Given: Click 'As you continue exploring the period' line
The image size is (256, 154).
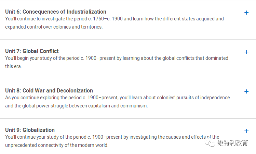Looking at the screenshot, I should click(x=117, y=98).
